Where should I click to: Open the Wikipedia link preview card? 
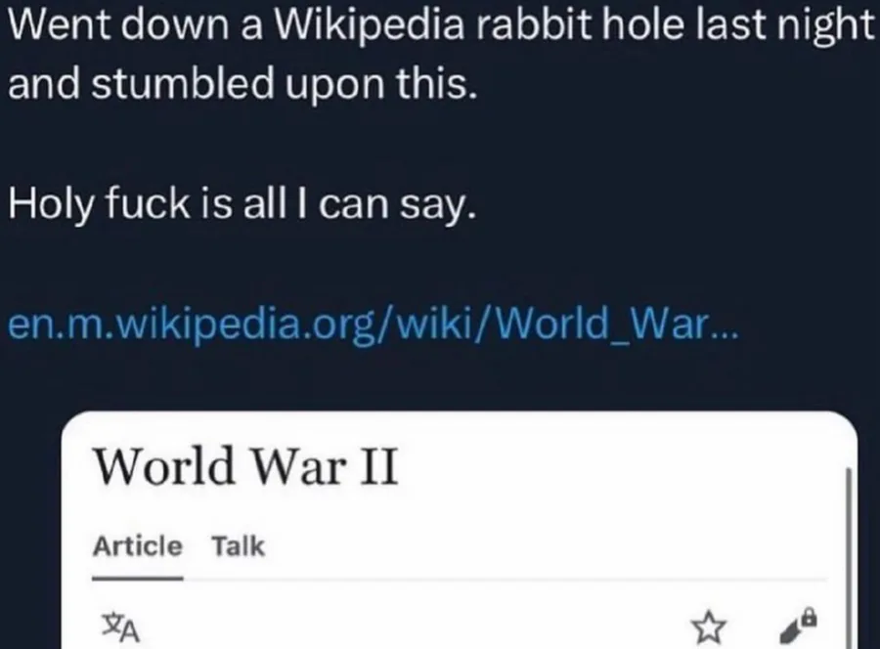tap(460, 530)
